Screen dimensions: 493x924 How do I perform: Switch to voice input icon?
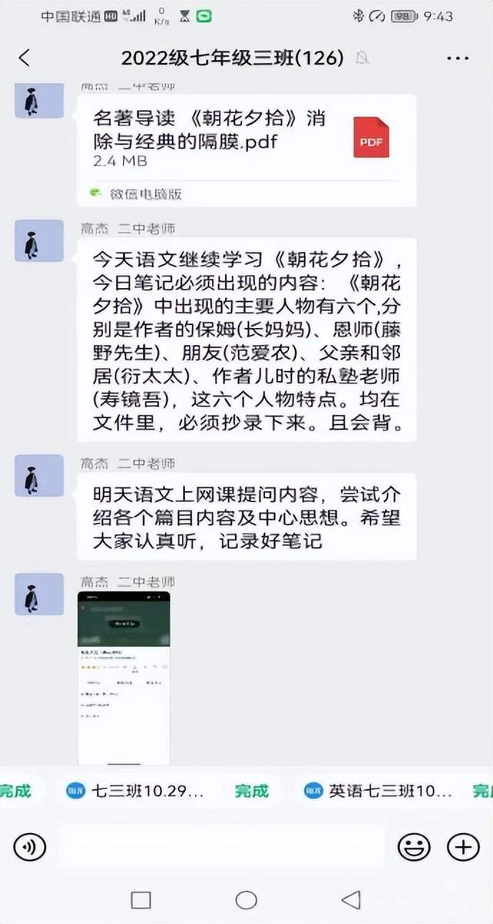coord(30,847)
